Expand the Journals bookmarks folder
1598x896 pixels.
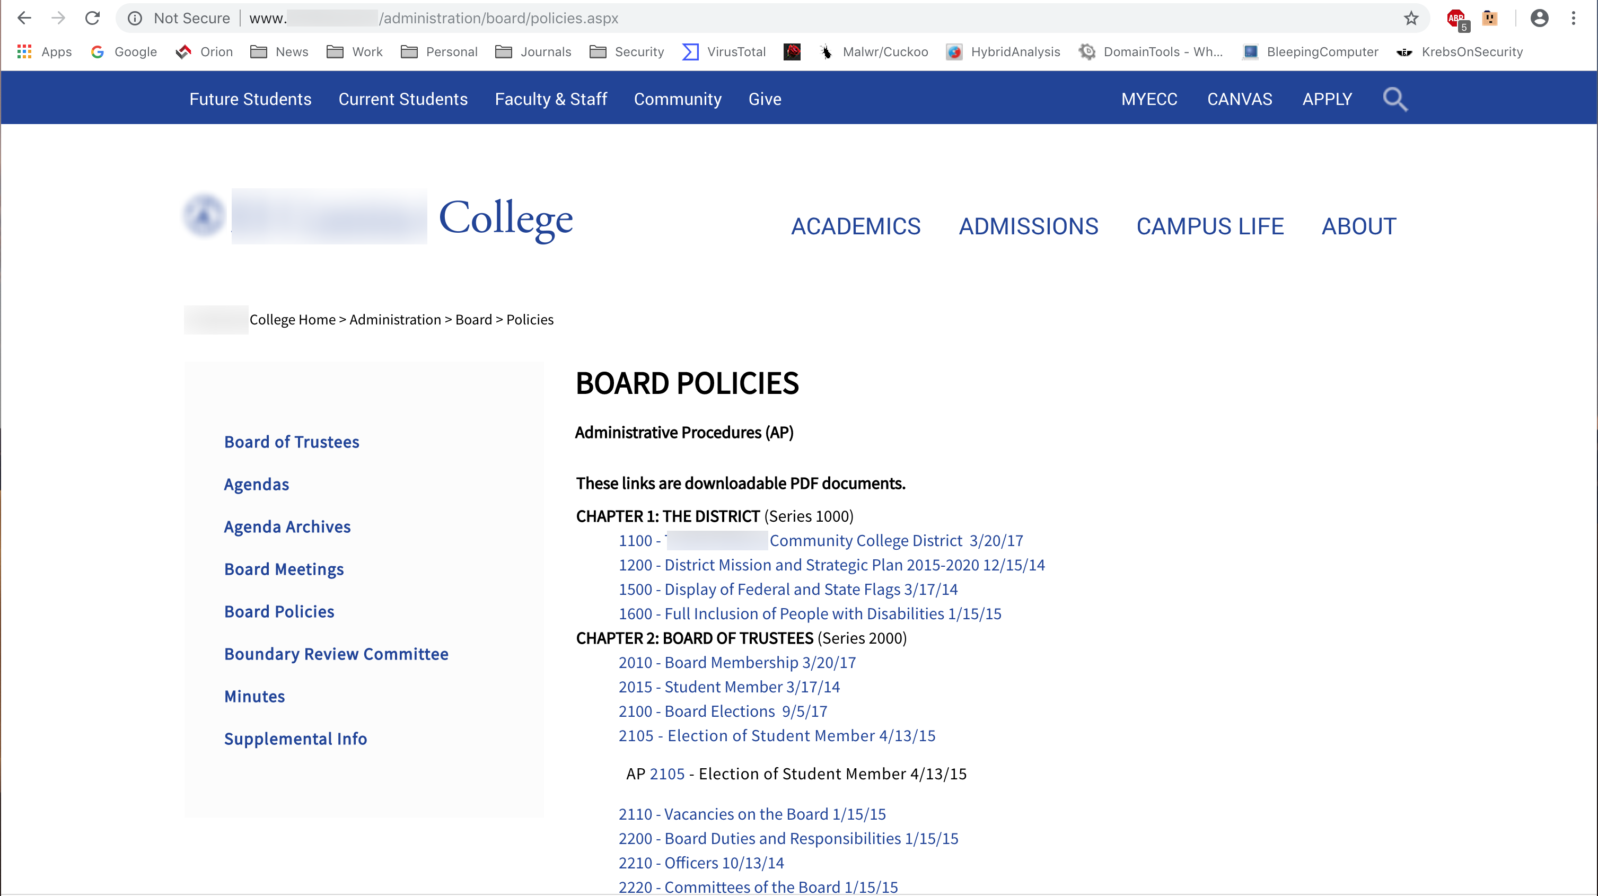coord(533,51)
